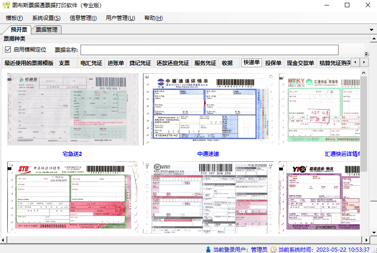Open the 用户管理(U) menu
This screenshot has width=377, height=253.
pyautogui.click(x=120, y=18)
